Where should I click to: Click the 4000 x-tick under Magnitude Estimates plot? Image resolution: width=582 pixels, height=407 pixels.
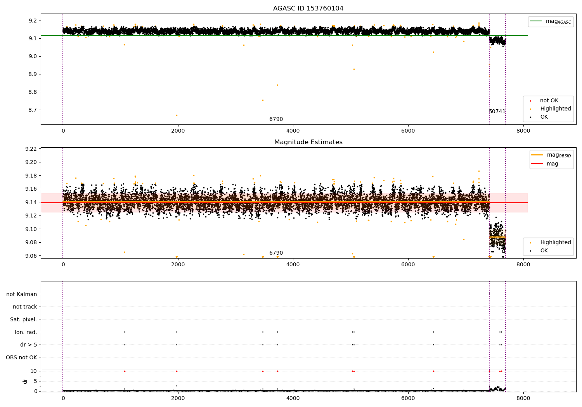tap(293, 265)
